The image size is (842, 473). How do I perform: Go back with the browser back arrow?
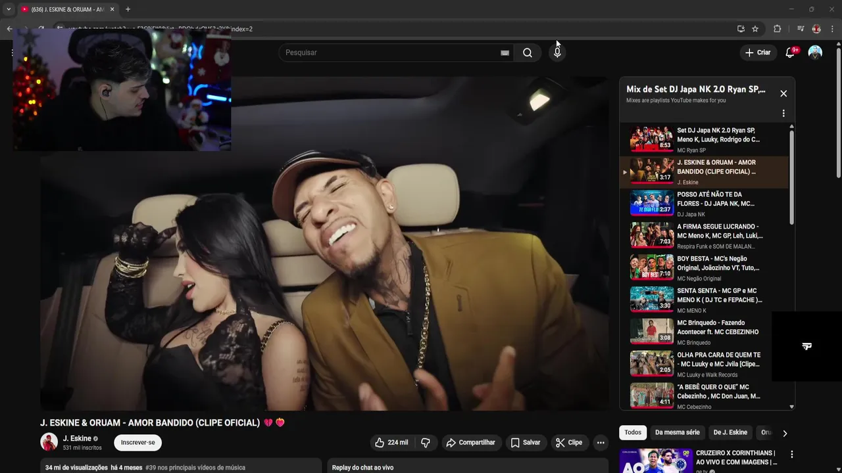[9, 29]
